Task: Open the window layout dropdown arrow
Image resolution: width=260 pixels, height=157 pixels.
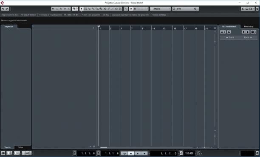Action: click(254, 9)
